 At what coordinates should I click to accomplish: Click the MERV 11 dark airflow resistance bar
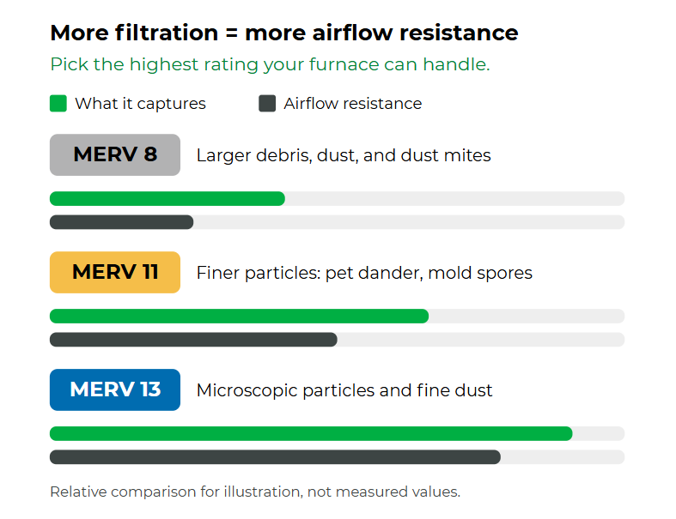pos(193,340)
